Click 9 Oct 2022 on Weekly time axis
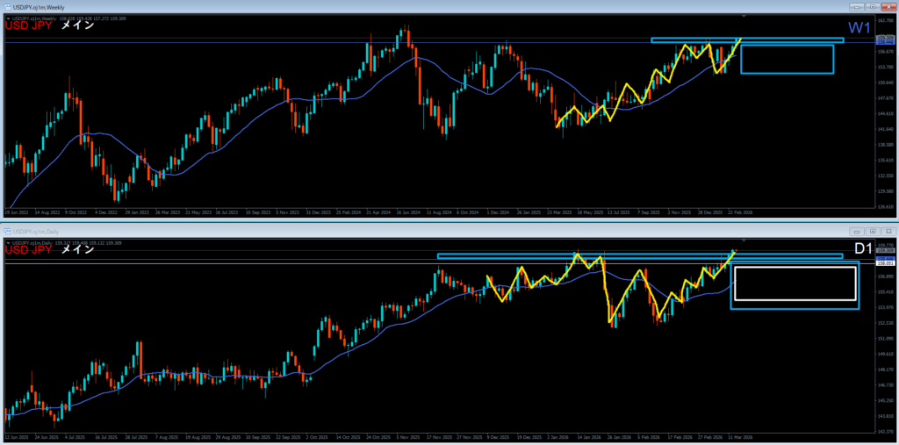 click(76, 212)
